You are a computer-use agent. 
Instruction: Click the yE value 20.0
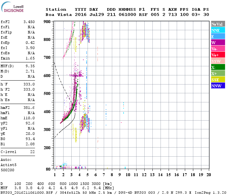(30, 134)
